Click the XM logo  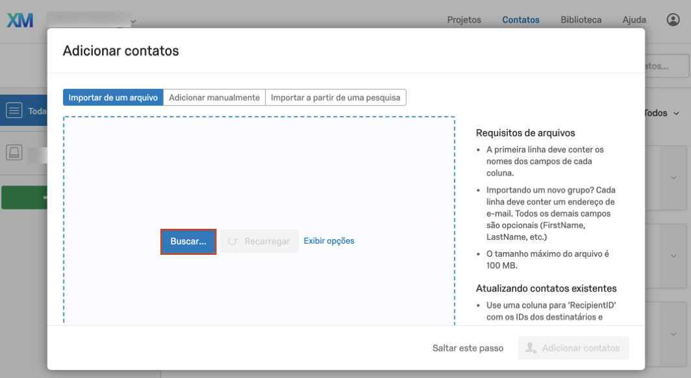[x=19, y=20]
